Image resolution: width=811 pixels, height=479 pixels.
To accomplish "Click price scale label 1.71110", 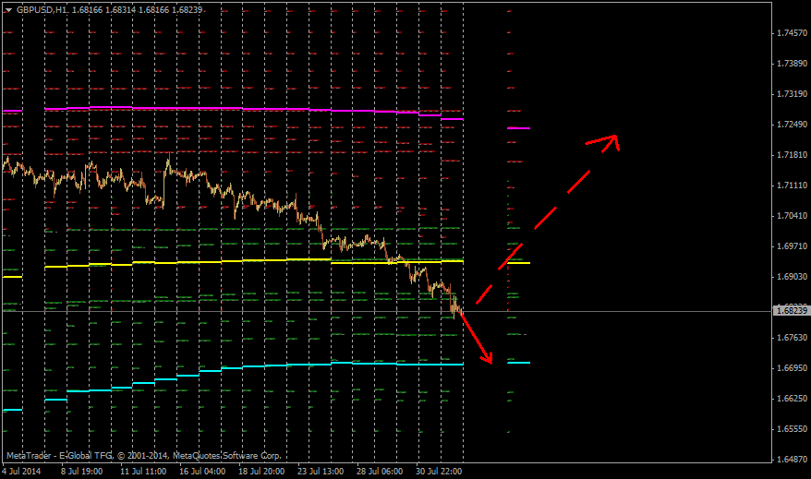I will pos(792,186).
